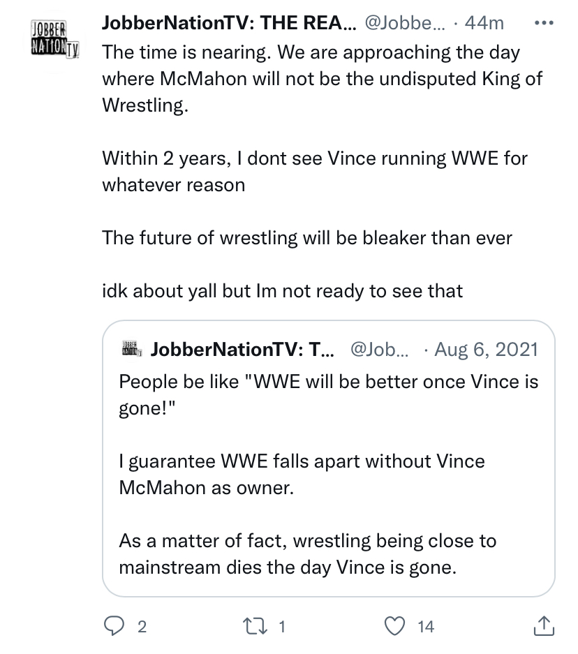Click the line 'idk about yall but Im not ready'
The height and width of the screenshot is (654, 578).
pyautogui.click(x=282, y=290)
